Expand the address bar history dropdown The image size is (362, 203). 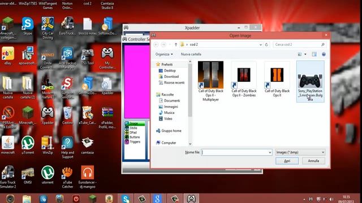coord(261,45)
